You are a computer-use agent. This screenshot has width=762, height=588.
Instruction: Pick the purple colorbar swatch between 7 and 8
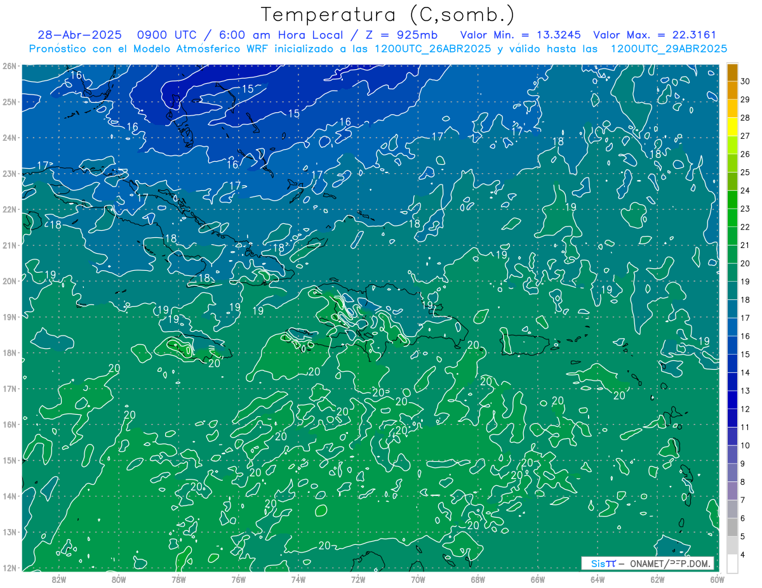[x=732, y=491]
